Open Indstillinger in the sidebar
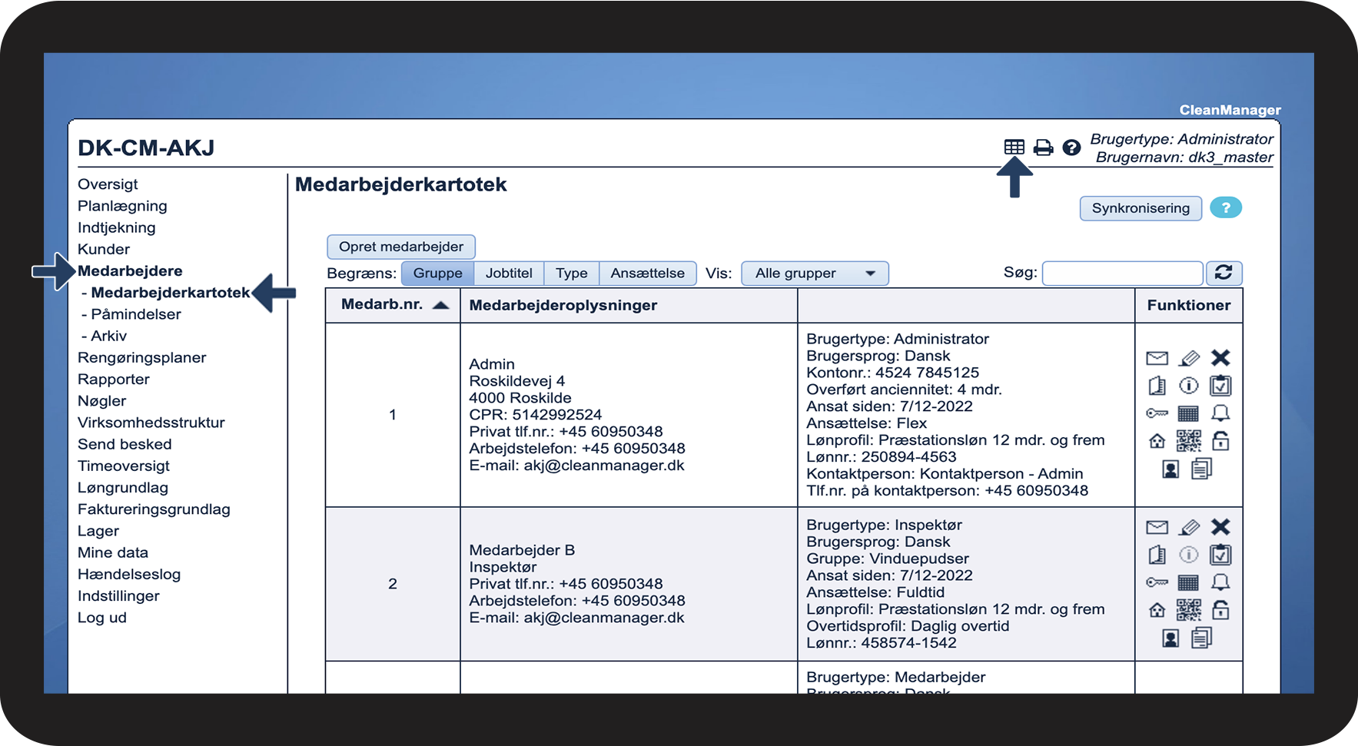Screen dimensions: 1358x746 pyautogui.click(x=118, y=595)
